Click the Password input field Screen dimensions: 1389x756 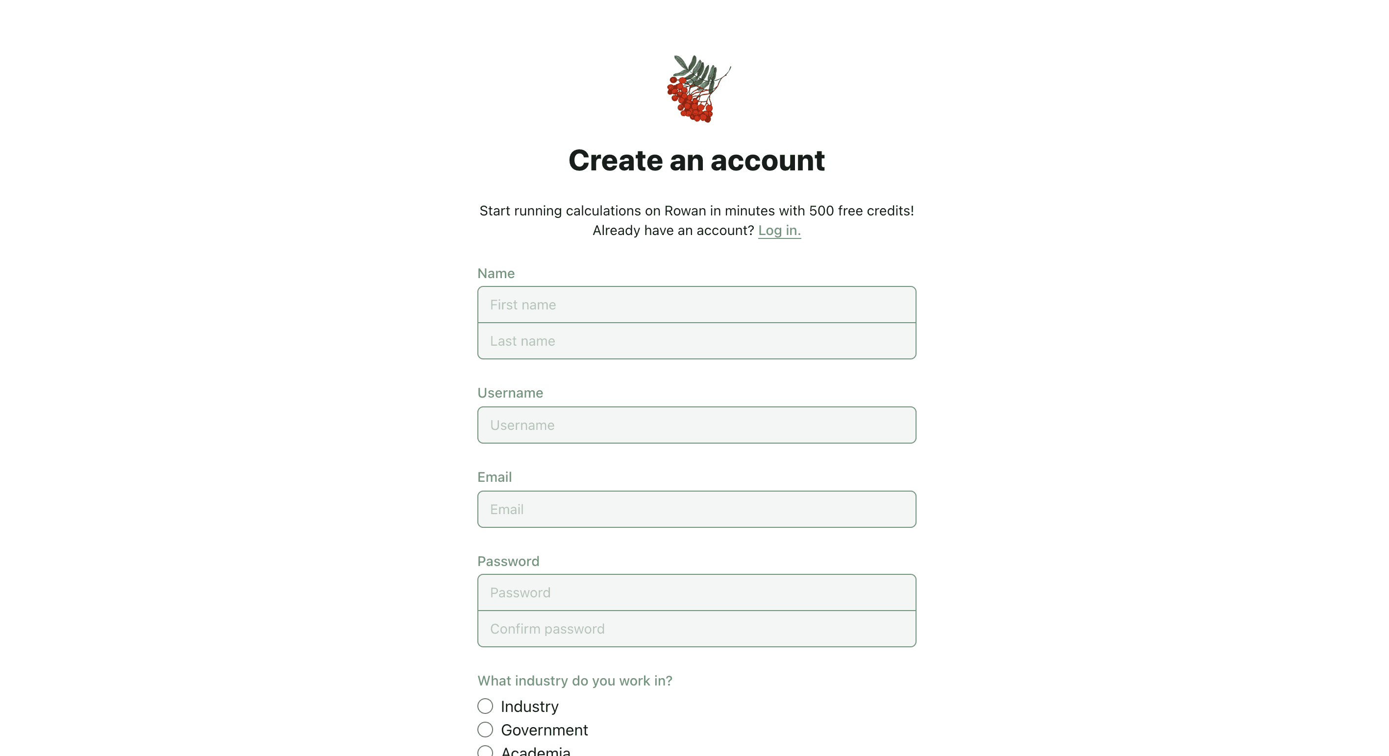[696, 592]
